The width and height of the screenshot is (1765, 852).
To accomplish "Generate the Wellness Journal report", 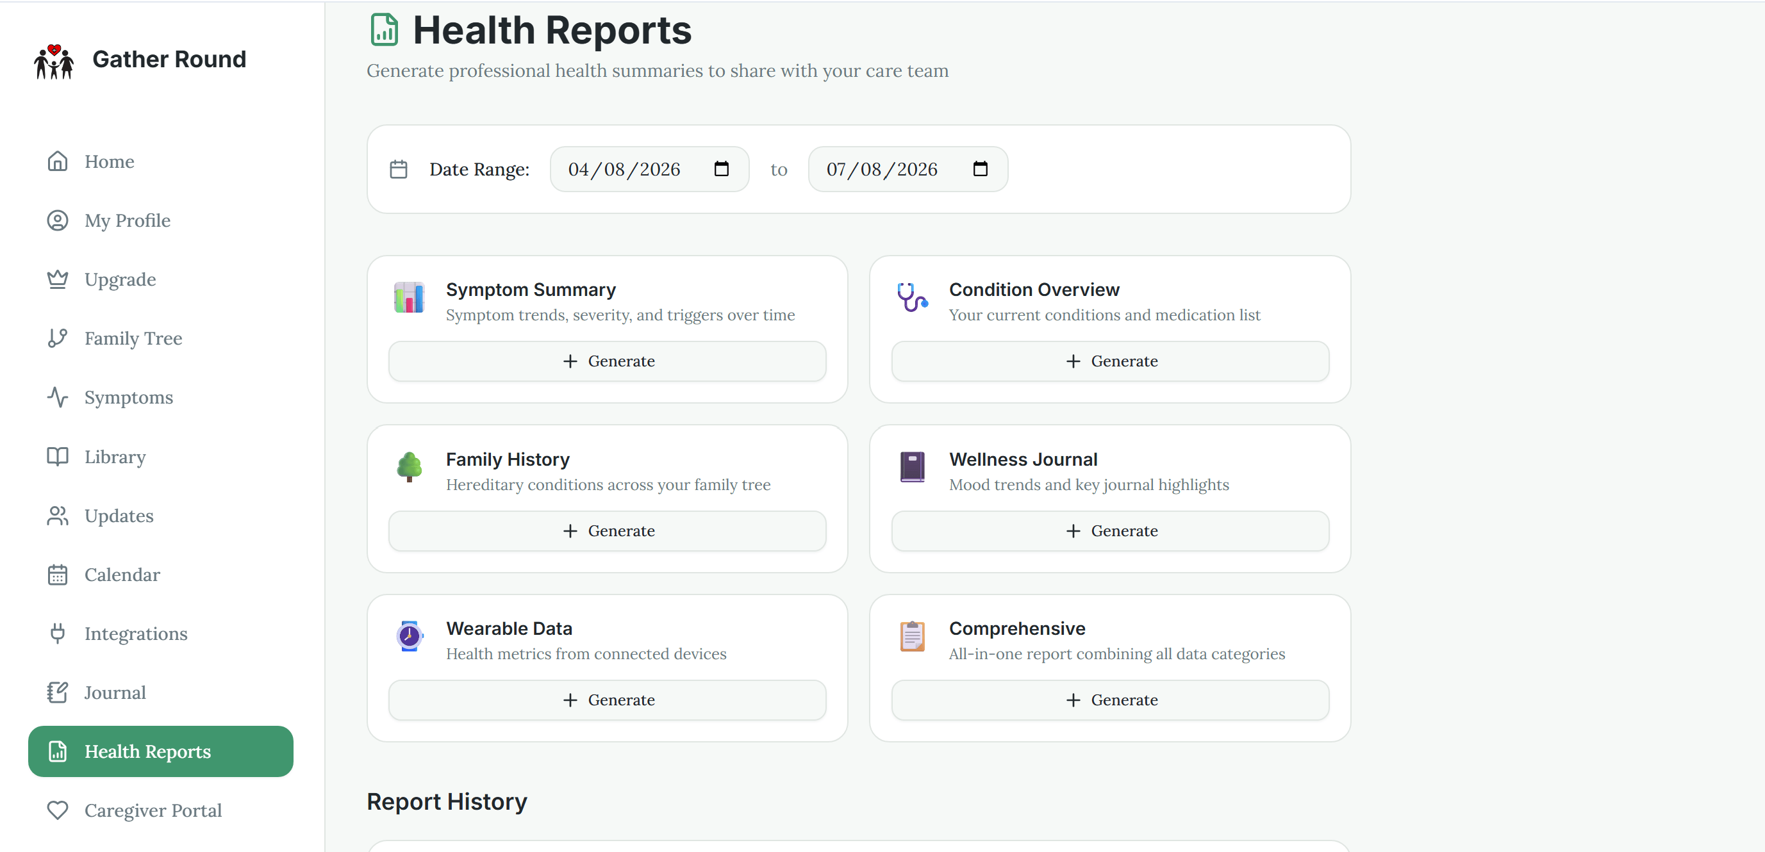I will tap(1110, 531).
